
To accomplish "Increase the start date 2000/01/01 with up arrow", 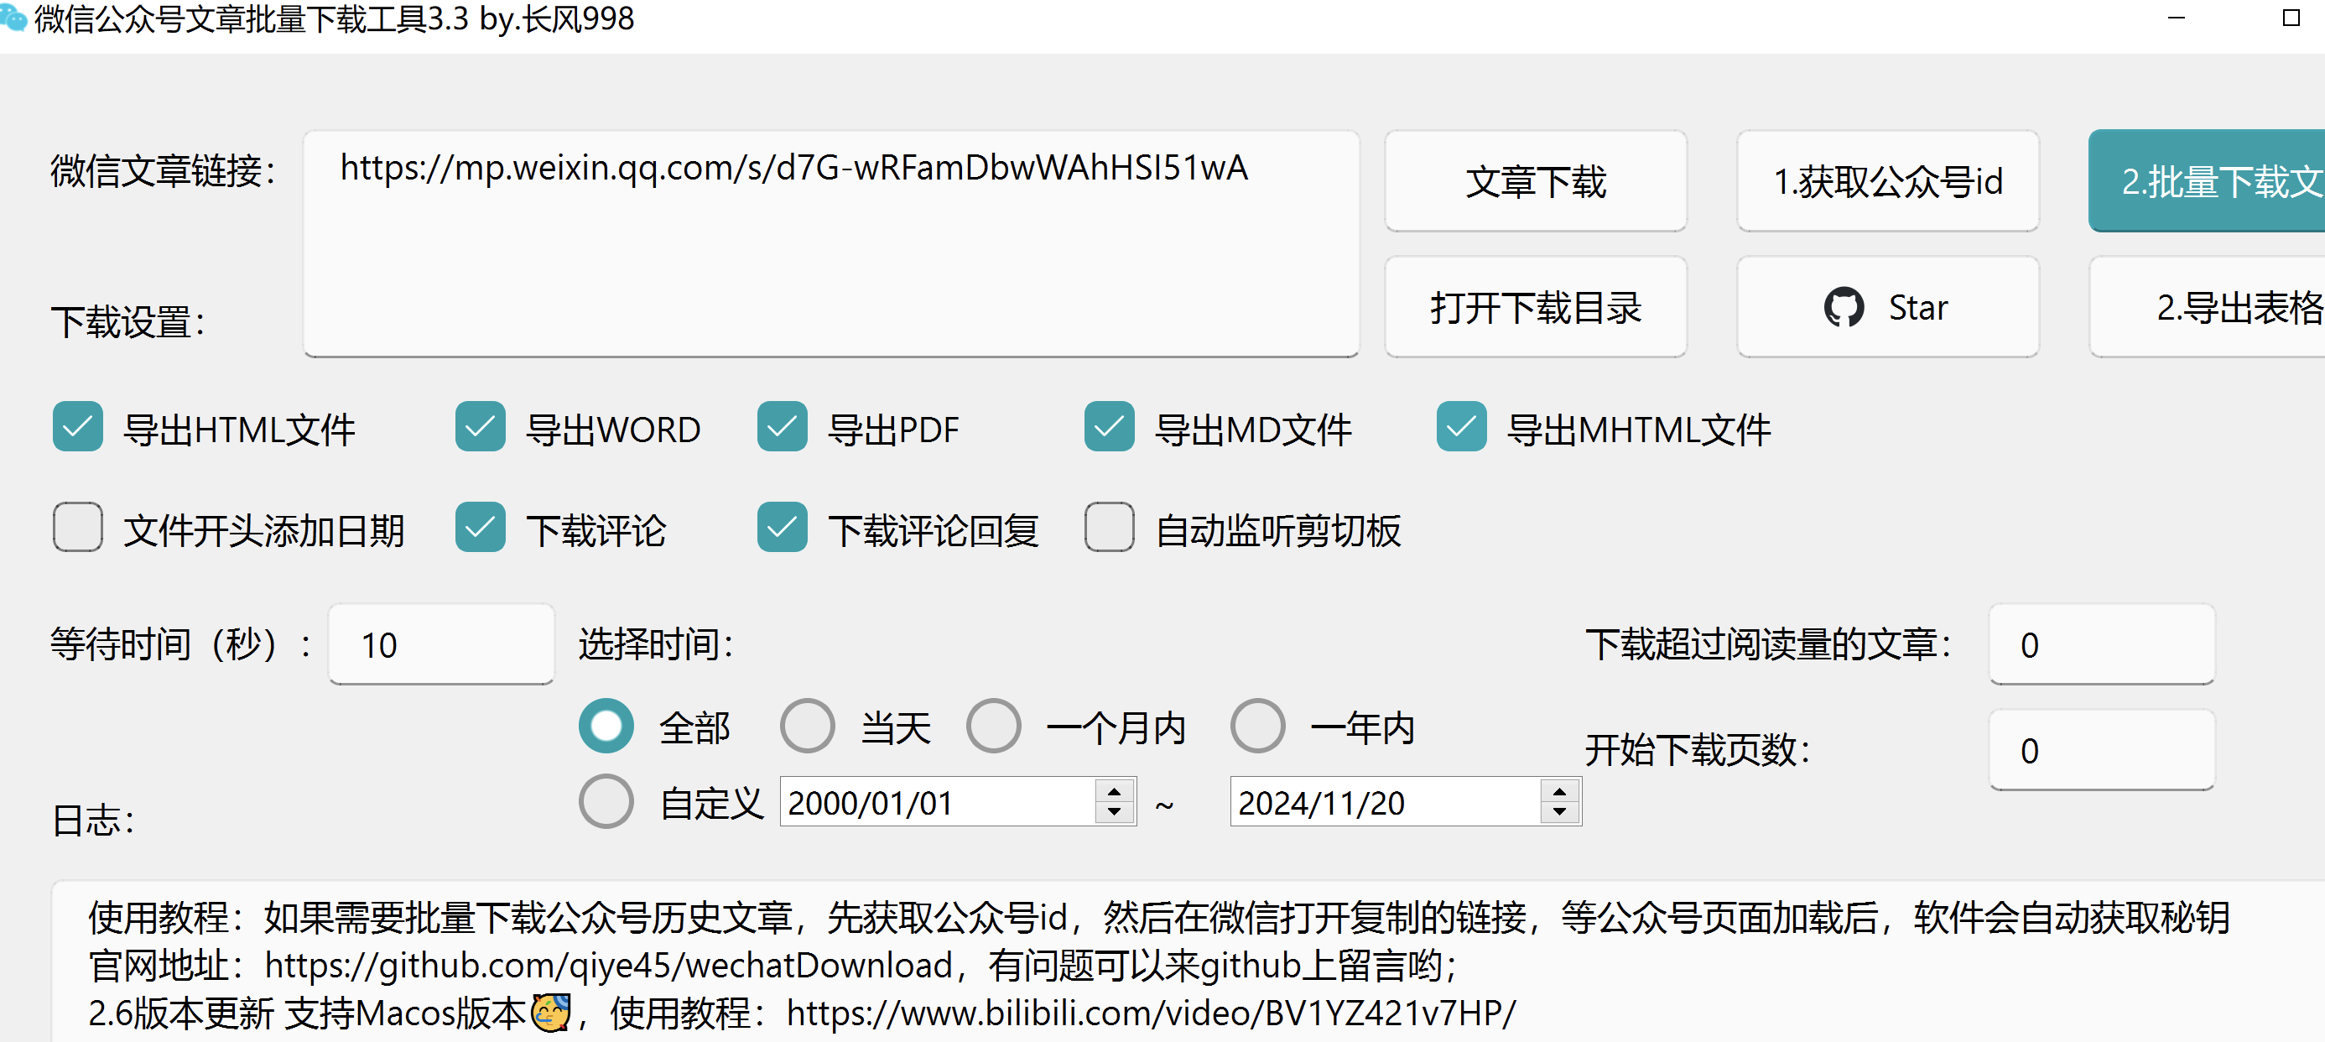I will (1115, 791).
